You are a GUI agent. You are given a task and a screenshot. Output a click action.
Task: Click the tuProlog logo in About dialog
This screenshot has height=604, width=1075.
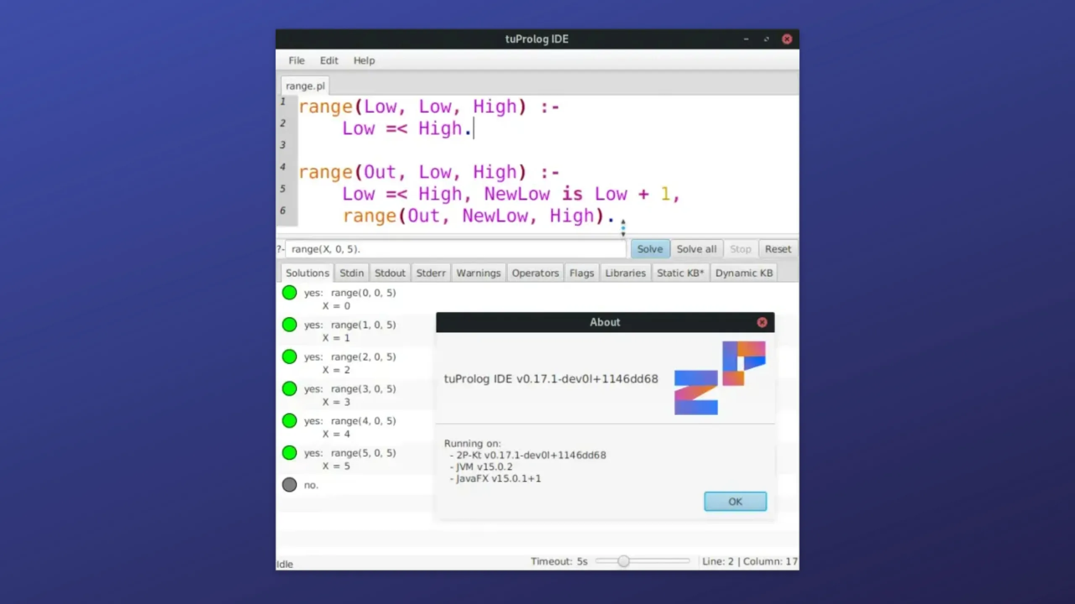point(720,378)
